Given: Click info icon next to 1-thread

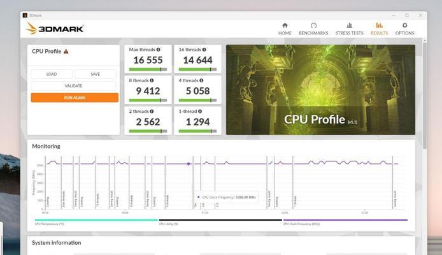Looking at the screenshot, I should point(200,111).
